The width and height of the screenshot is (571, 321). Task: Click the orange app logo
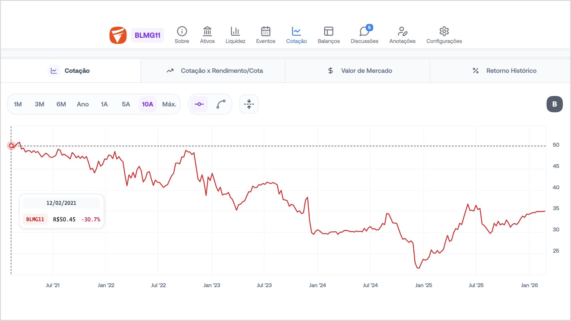118,35
